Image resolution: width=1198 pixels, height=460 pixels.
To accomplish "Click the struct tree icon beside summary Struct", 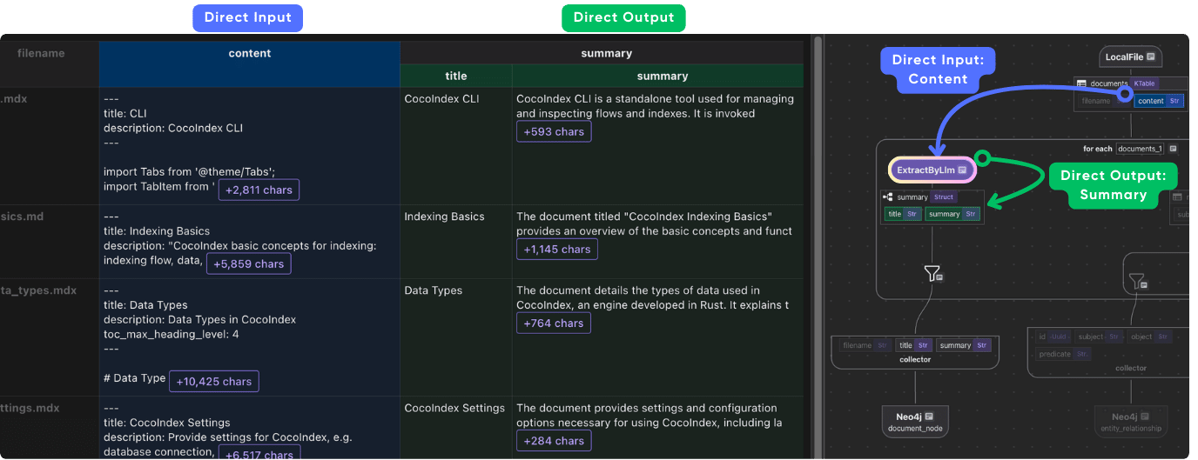I will [888, 197].
